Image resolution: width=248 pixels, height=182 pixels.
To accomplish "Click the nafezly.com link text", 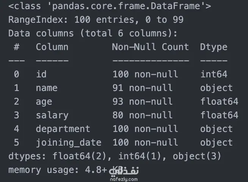I will pos(124,179).
